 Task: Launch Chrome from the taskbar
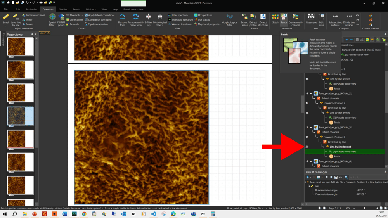(84, 214)
